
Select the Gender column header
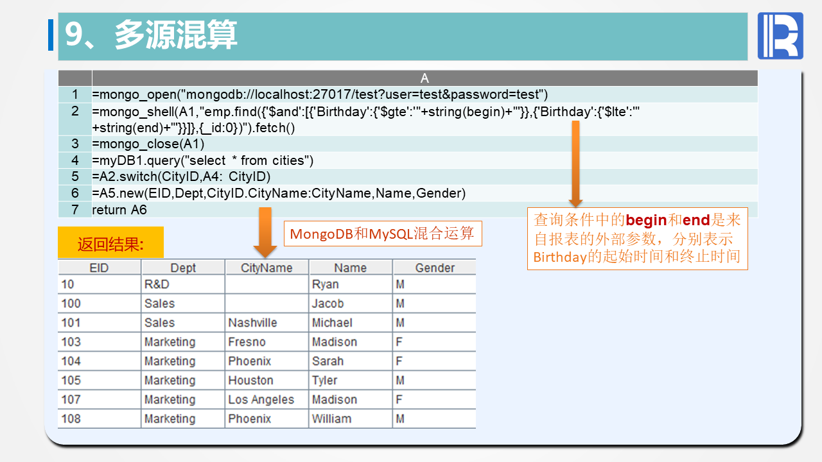[x=435, y=268]
